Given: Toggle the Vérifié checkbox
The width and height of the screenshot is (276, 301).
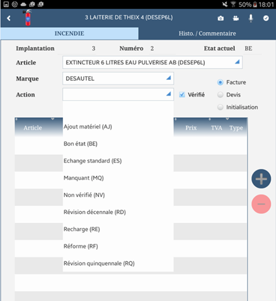Looking at the screenshot, I should point(182,94).
